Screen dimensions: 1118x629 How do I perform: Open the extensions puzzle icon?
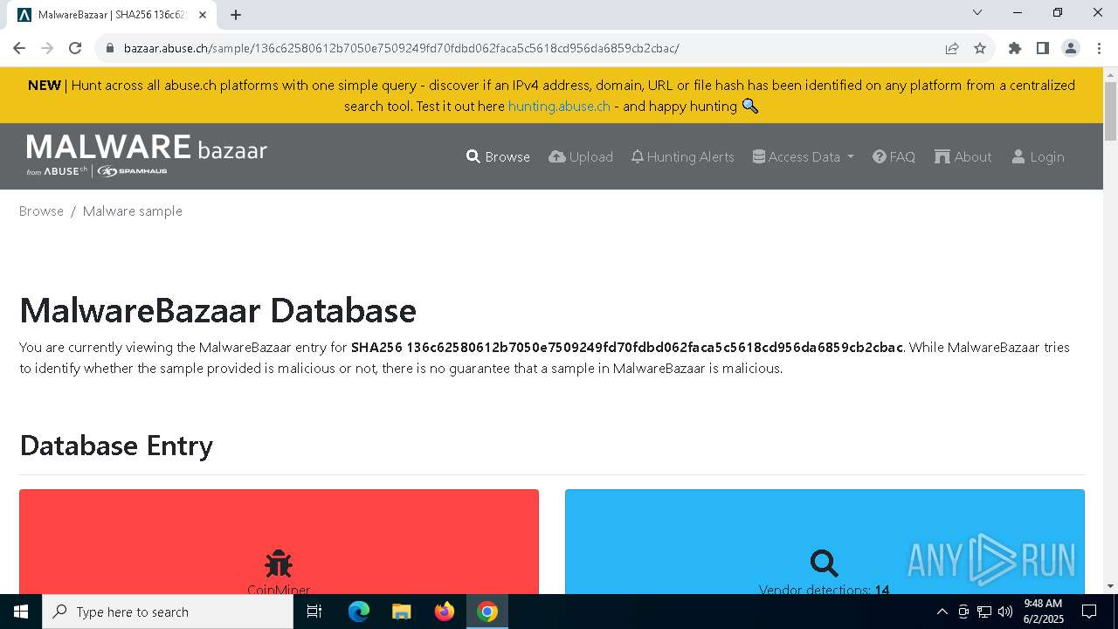(1015, 48)
